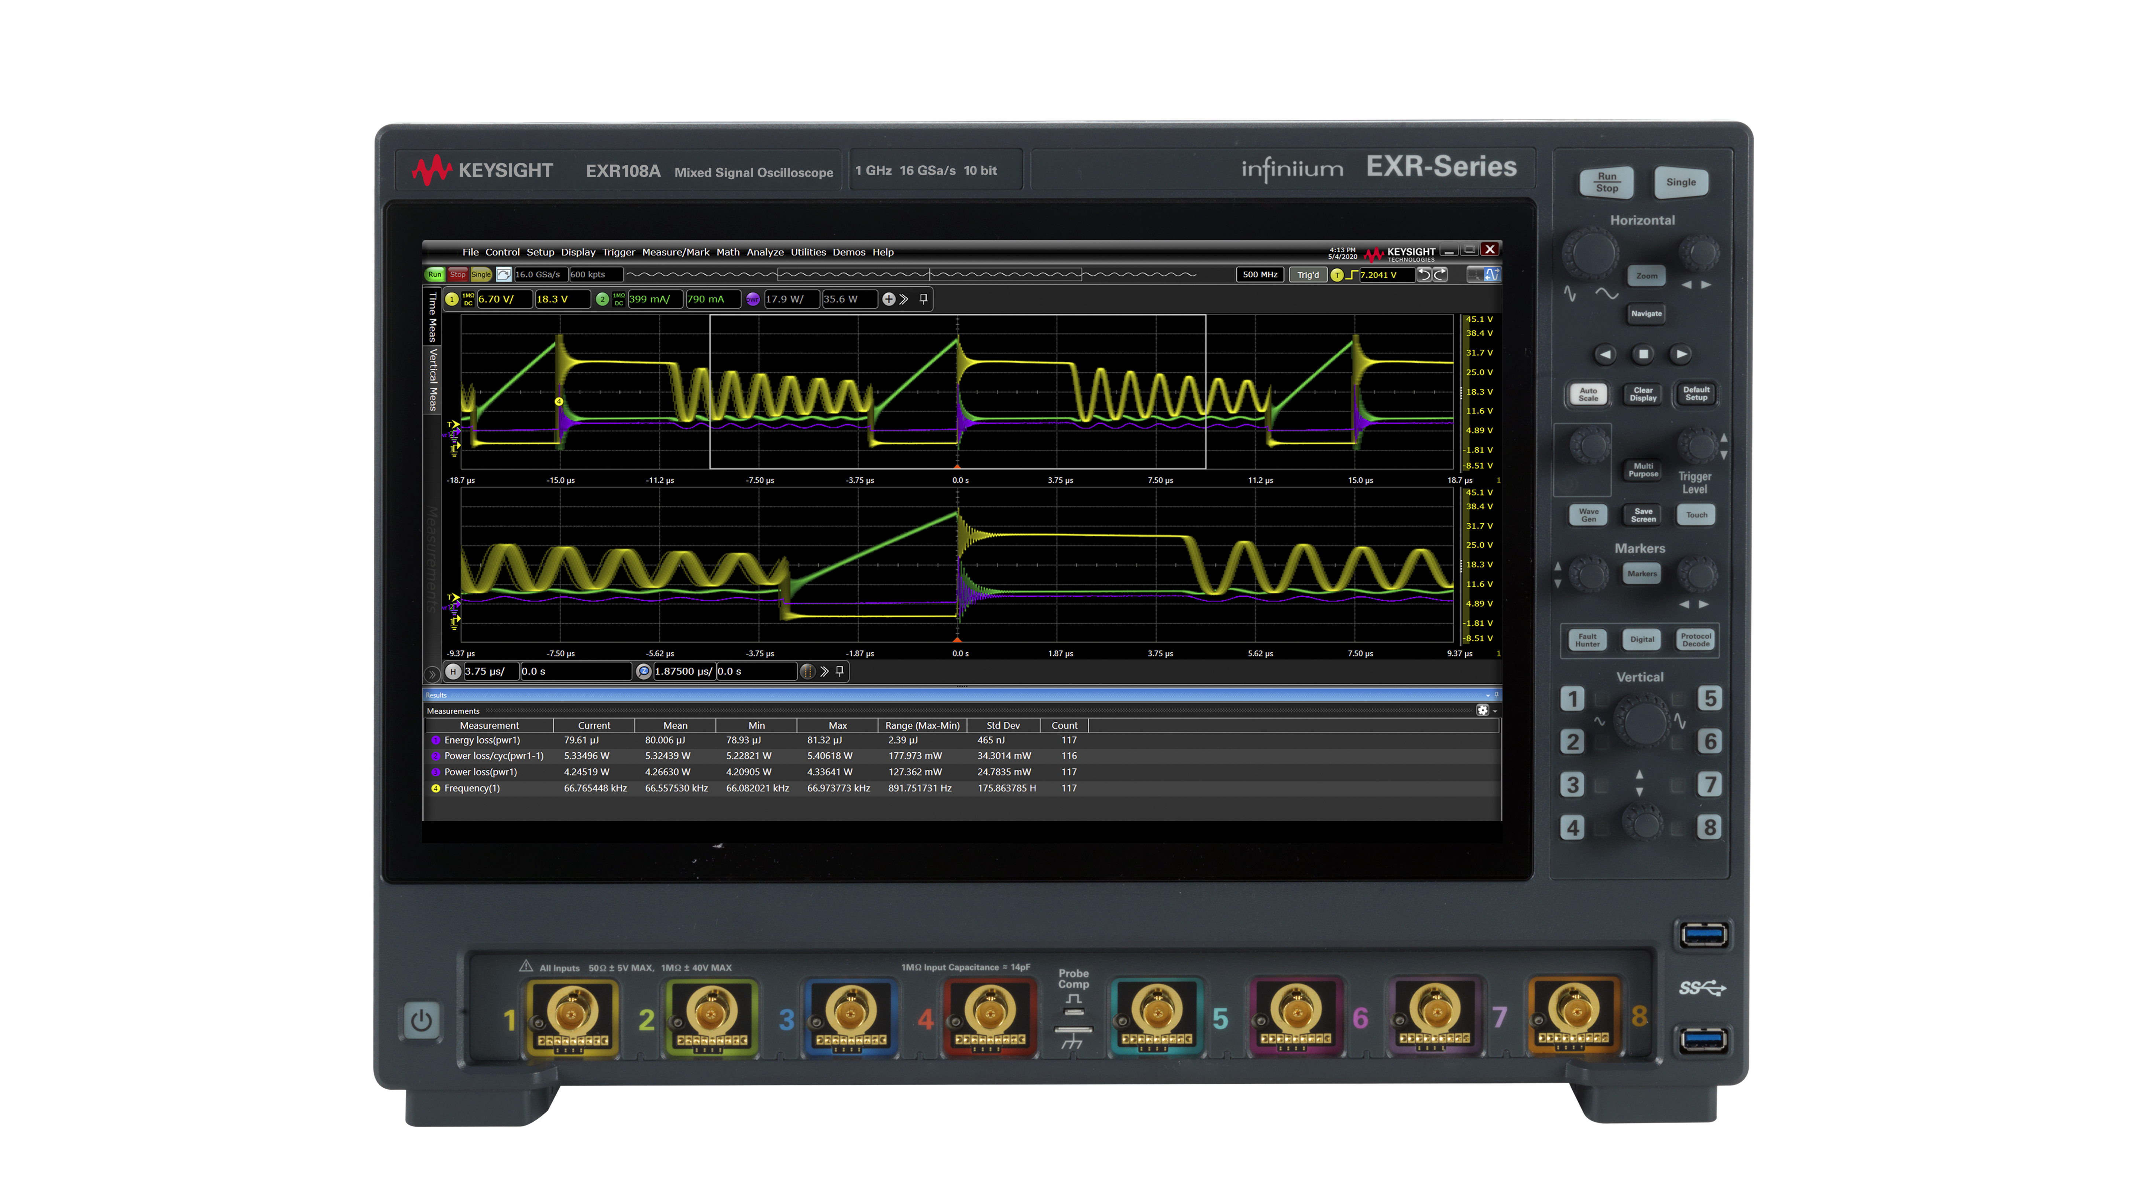This screenshot has width=2136, height=1201.
Task: Click the hardware Run Stop key
Action: (1606, 182)
